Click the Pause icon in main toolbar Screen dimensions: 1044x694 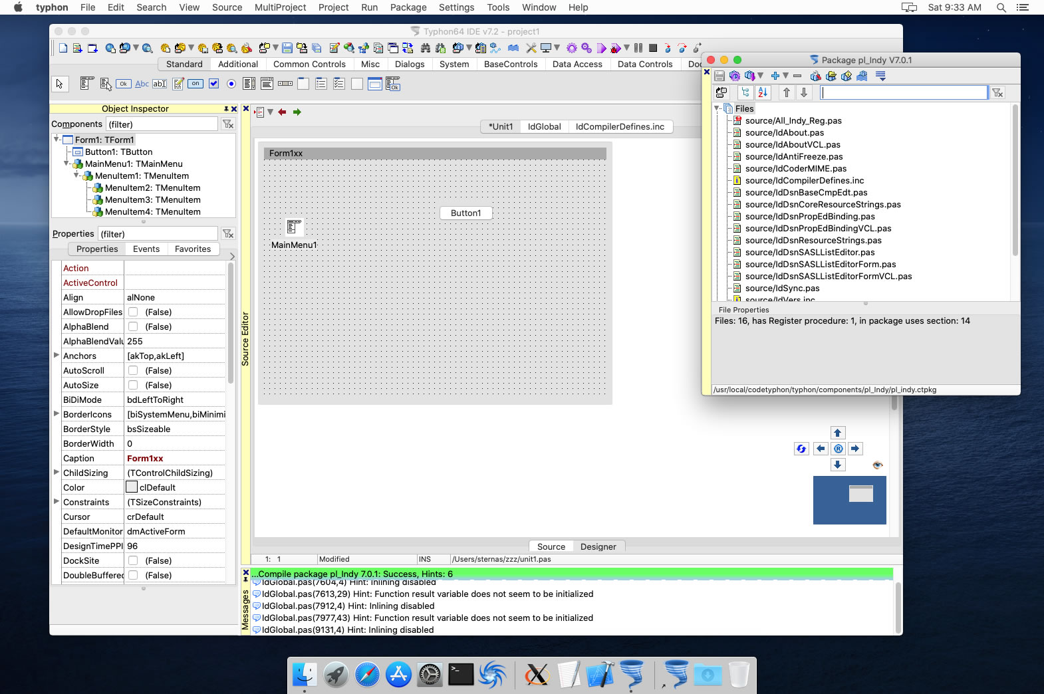click(638, 48)
